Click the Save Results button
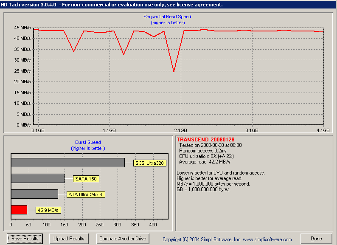The width and height of the screenshot is (337, 245). click(x=25, y=239)
